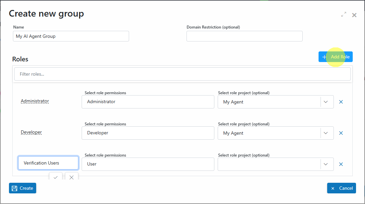
Task: Edit User role permissions field
Action: (148, 164)
